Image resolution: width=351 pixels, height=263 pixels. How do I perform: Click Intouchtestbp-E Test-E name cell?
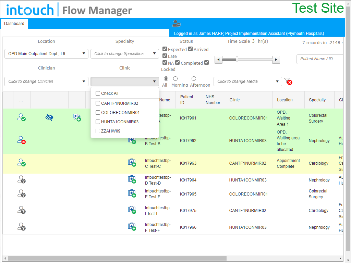[x=158, y=194]
